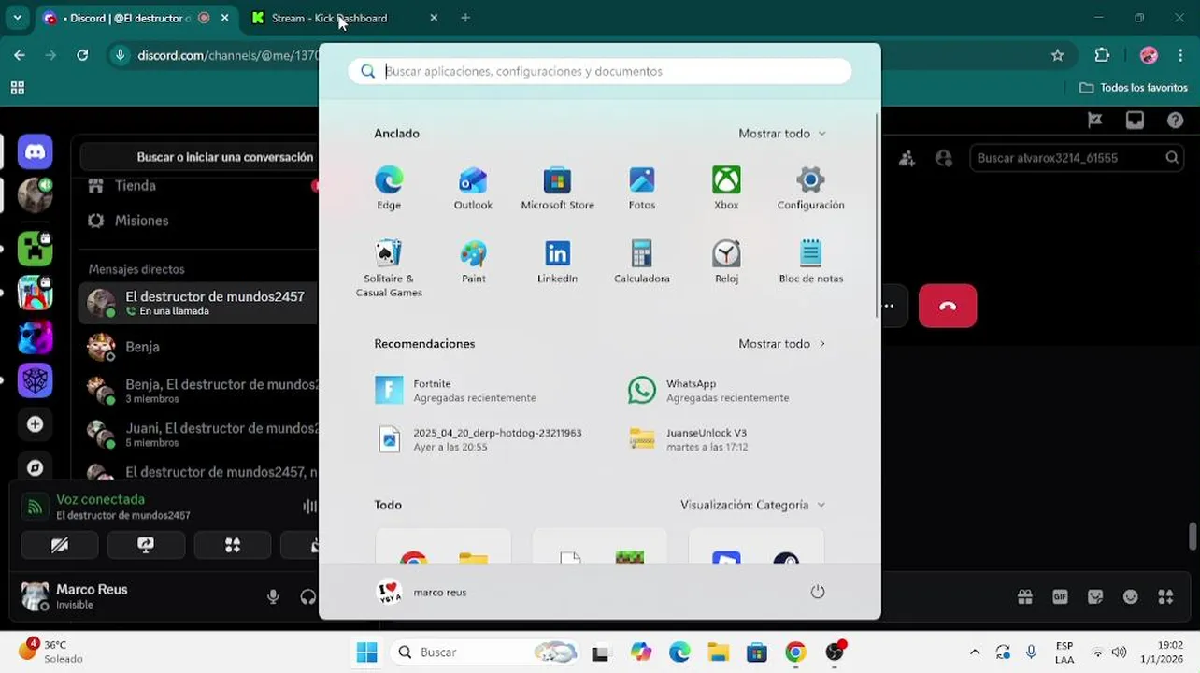This screenshot has width=1200, height=673.
Task: Open Todos los favoritos folder
Action: pyautogui.click(x=1134, y=87)
